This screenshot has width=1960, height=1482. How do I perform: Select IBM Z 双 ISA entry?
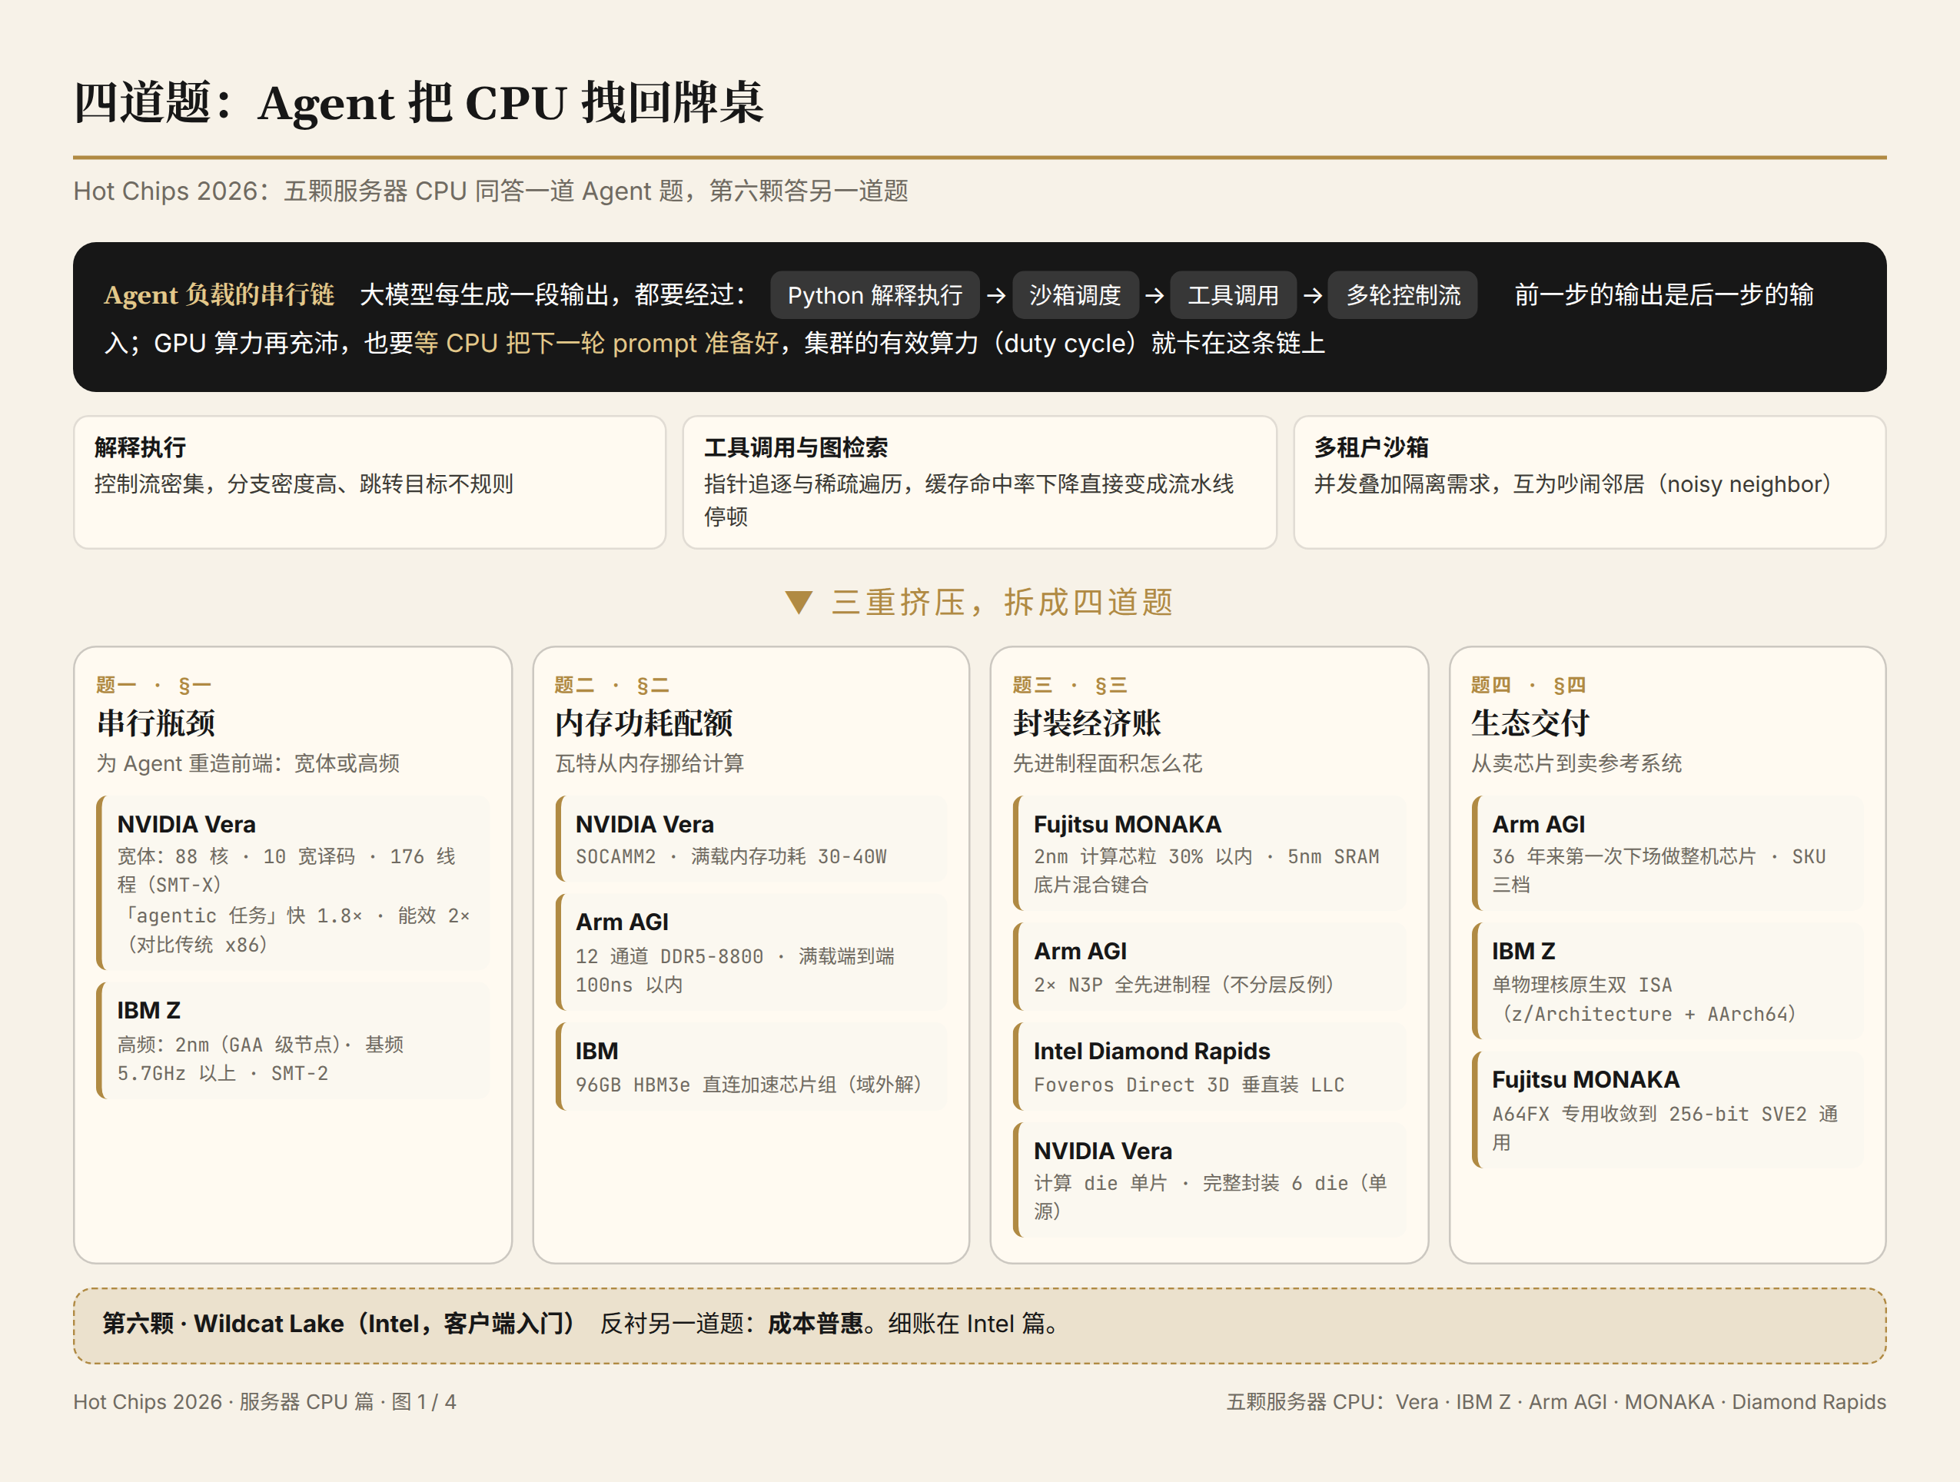click(1668, 981)
